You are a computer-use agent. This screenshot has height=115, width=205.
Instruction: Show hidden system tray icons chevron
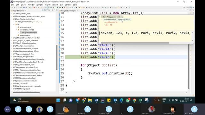tap(155, 100)
